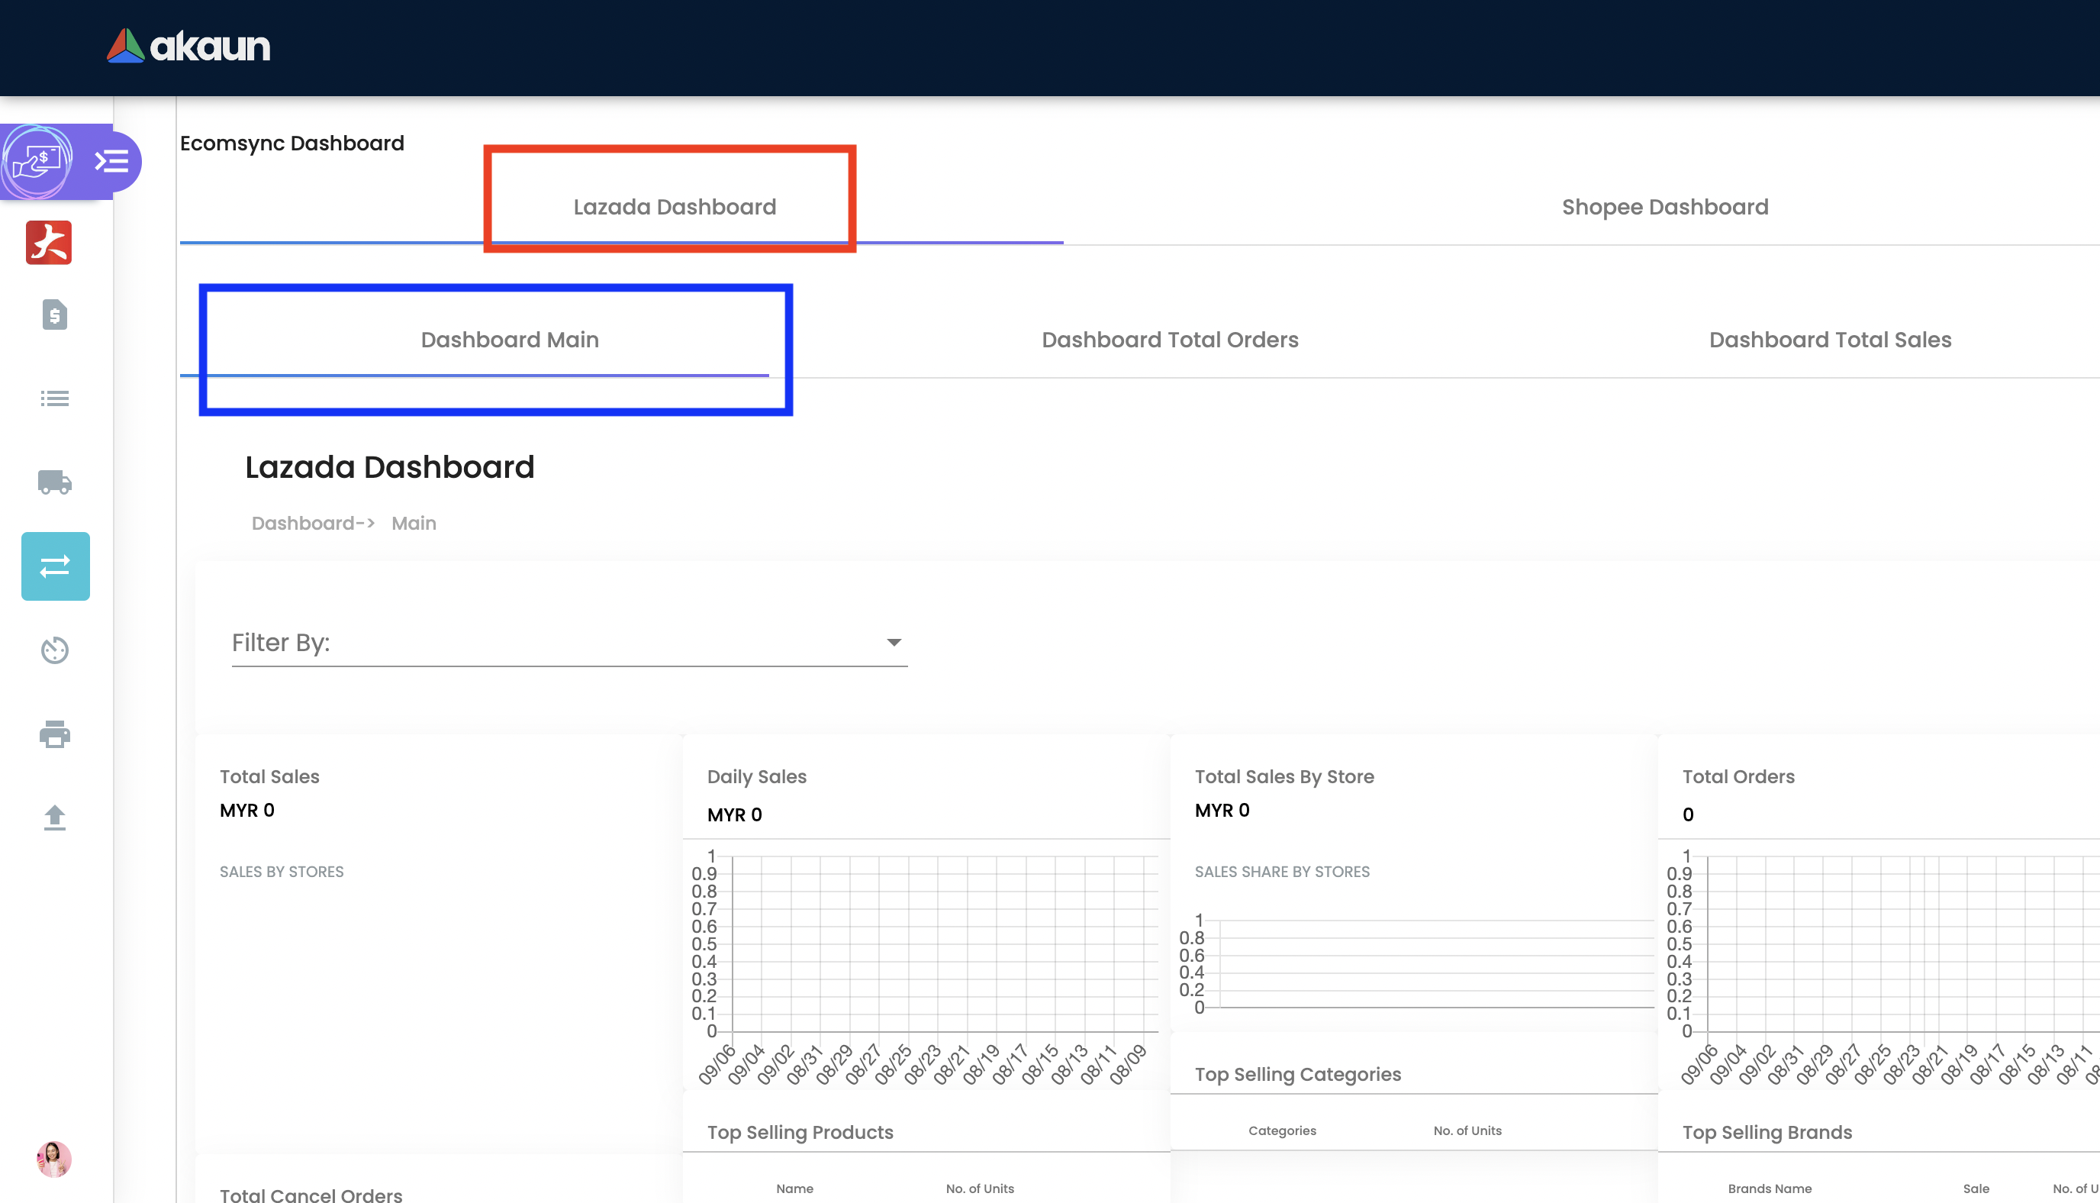Open the red runner app icon
2100x1203 pixels.
click(49, 242)
